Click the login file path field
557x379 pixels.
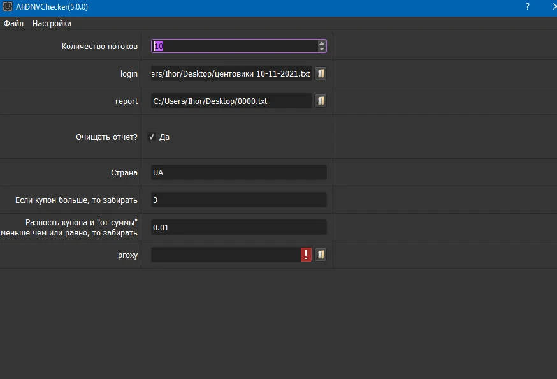click(231, 73)
